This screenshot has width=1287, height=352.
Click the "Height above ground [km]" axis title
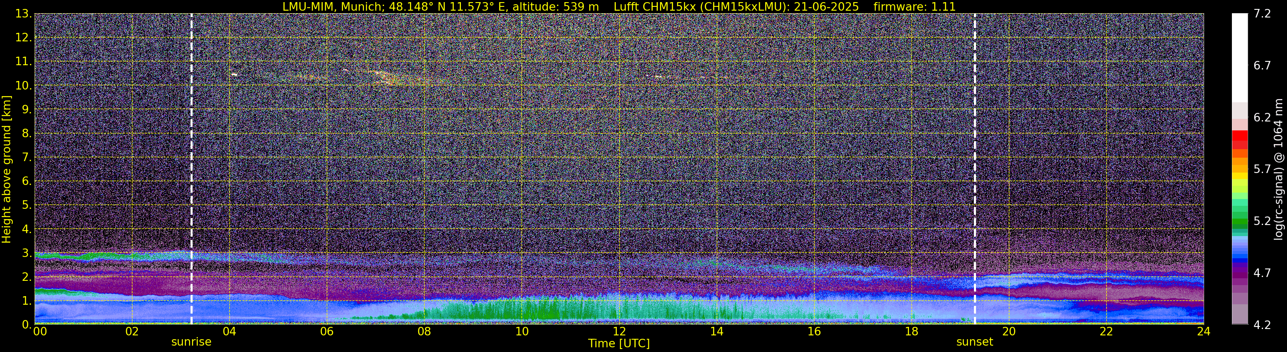click(6, 170)
